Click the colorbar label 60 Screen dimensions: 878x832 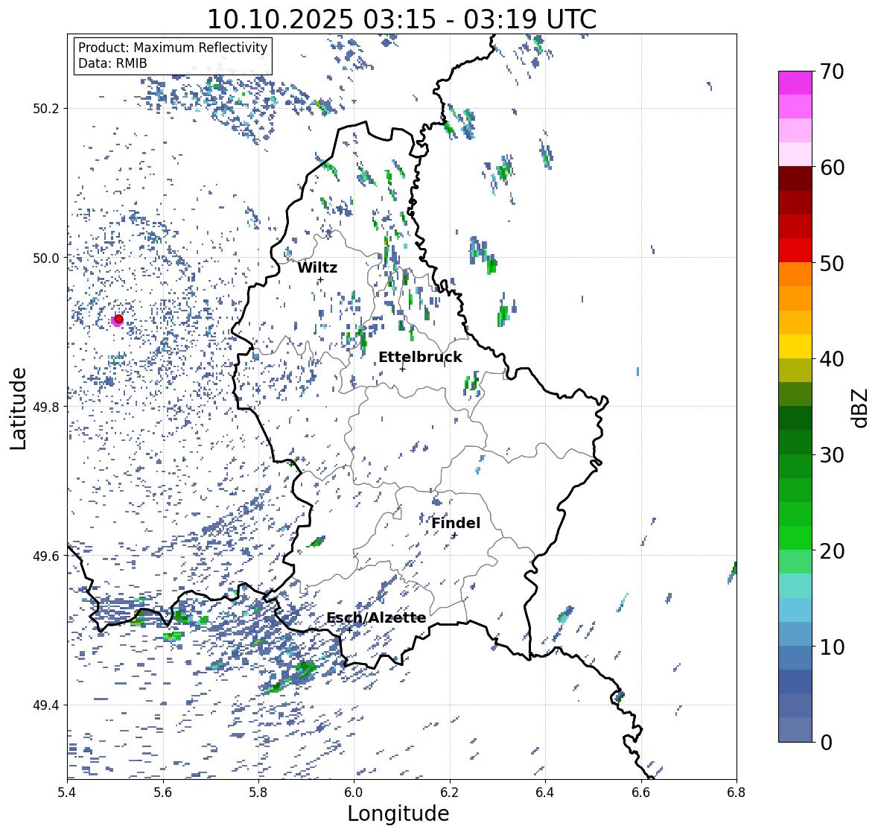click(832, 168)
